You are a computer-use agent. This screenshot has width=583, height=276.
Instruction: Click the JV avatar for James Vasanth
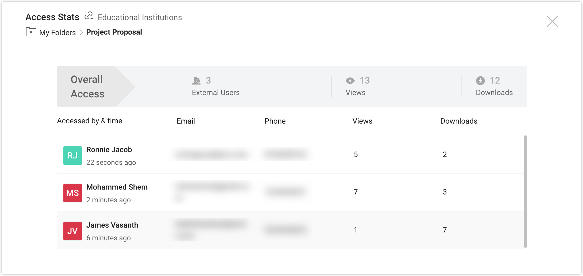tap(73, 231)
